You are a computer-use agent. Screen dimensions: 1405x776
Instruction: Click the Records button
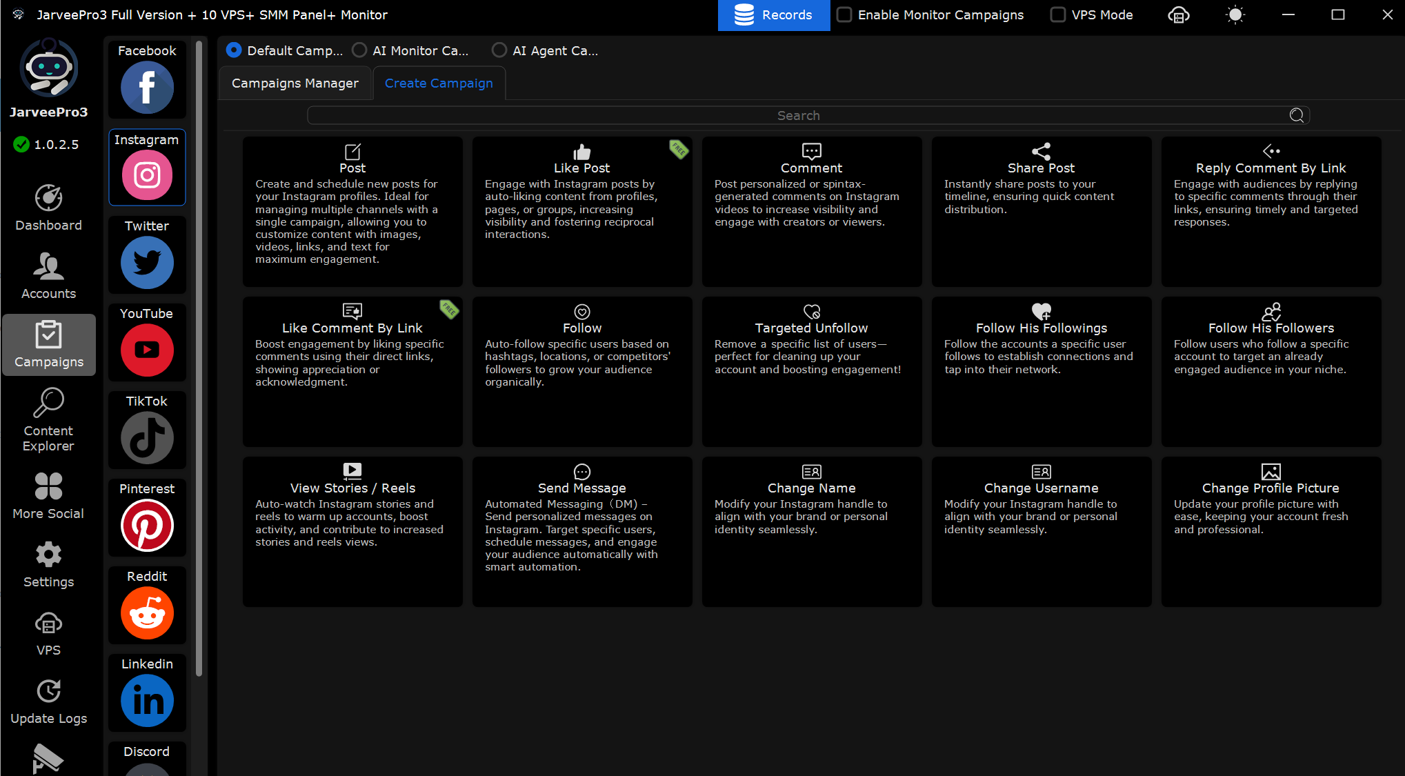(773, 15)
